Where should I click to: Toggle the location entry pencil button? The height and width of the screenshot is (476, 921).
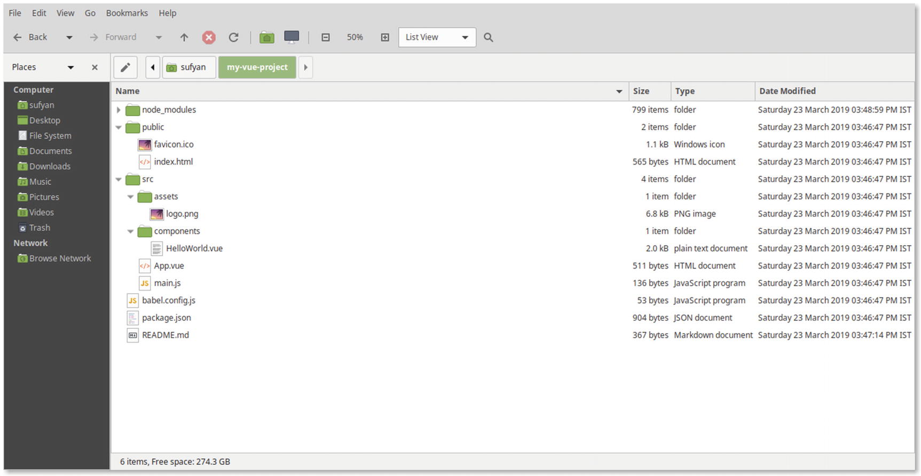coord(125,67)
